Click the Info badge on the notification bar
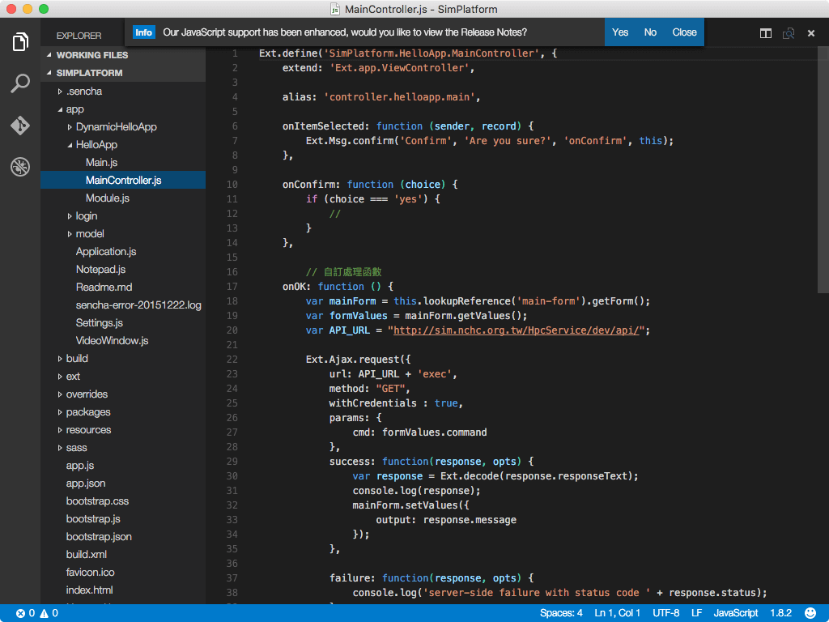This screenshot has height=622, width=829. coord(143,32)
